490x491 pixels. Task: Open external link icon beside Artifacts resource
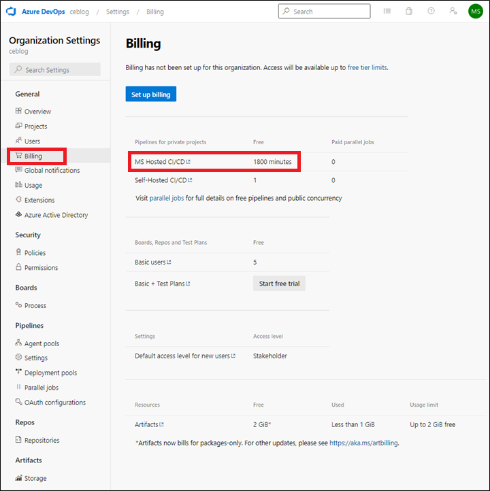click(x=162, y=424)
